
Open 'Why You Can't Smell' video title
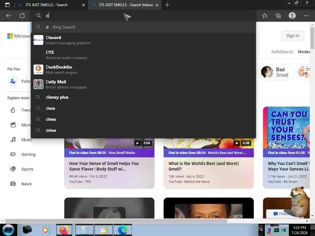tap(289, 166)
